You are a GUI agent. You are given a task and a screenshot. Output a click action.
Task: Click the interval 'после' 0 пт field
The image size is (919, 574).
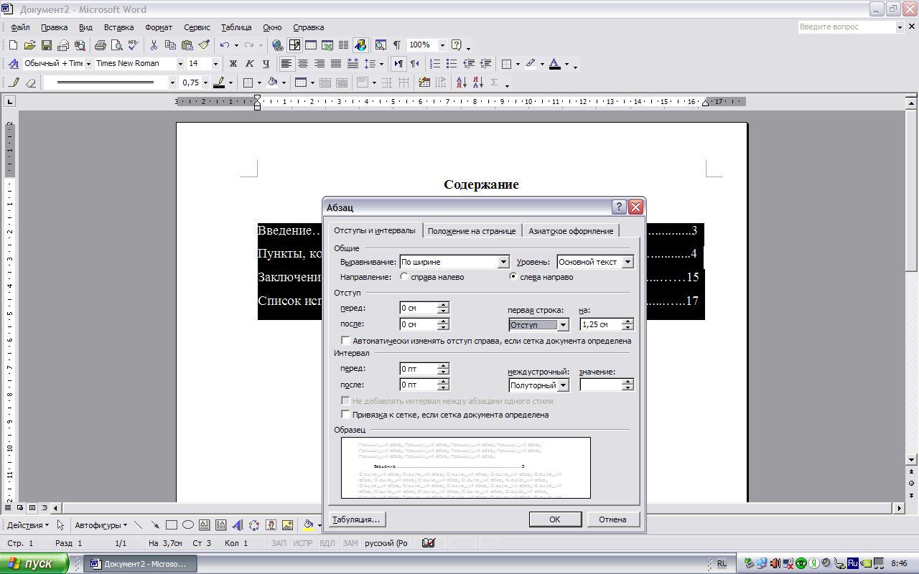(419, 385)
